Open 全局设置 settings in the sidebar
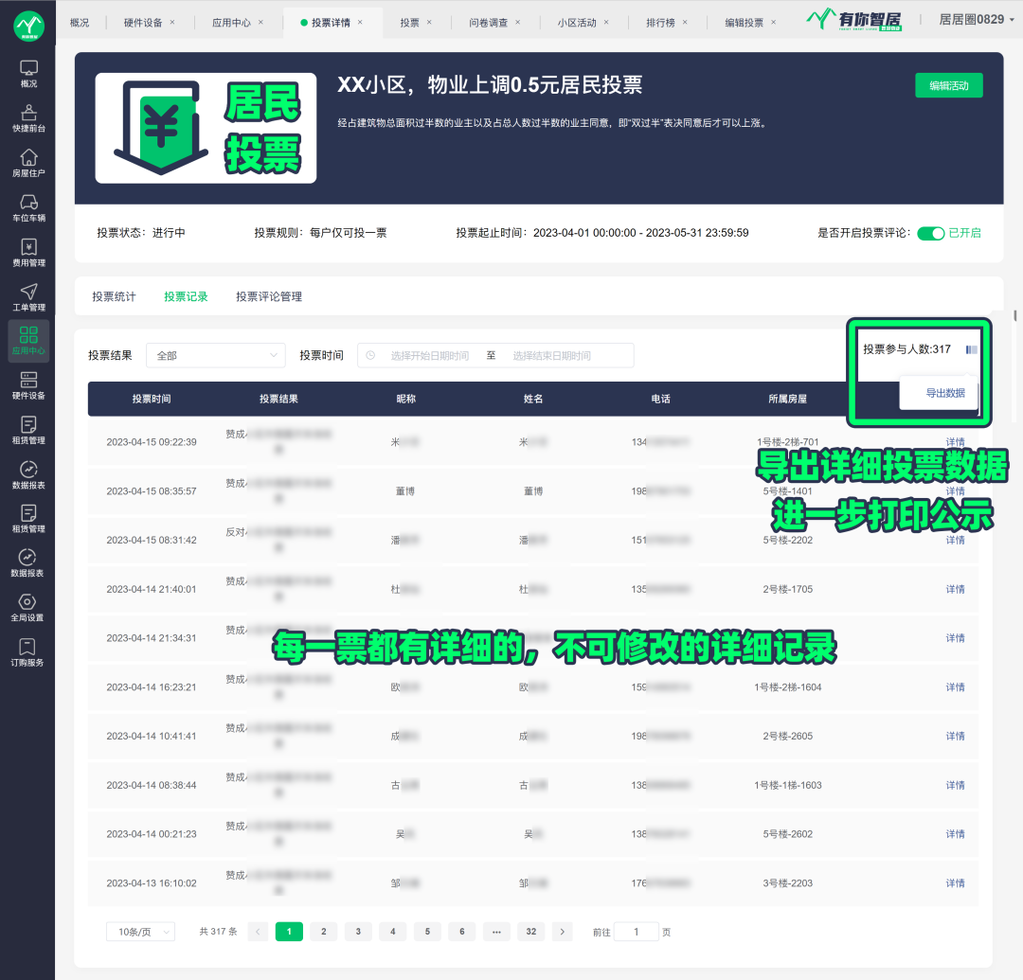This screenshot has height=980, width=1023. [x=28, y=607]
